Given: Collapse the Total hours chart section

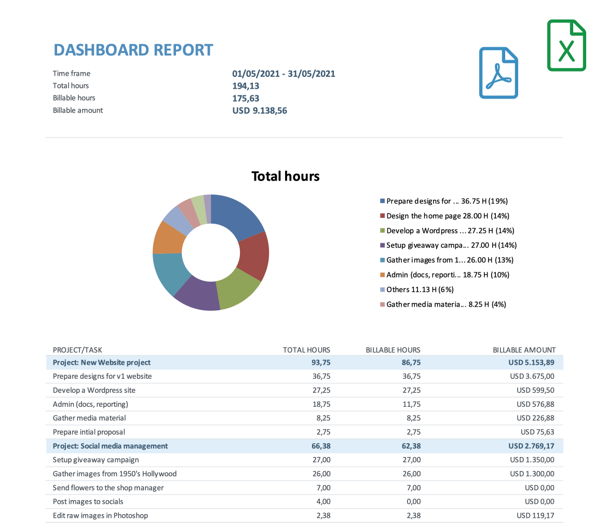Looking at the screenshot, I should (x=286, y=176).
